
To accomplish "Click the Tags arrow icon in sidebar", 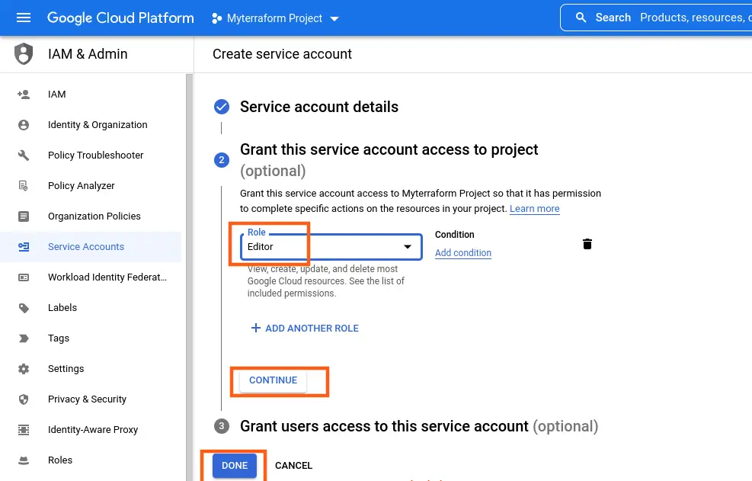I will point(25,338).
